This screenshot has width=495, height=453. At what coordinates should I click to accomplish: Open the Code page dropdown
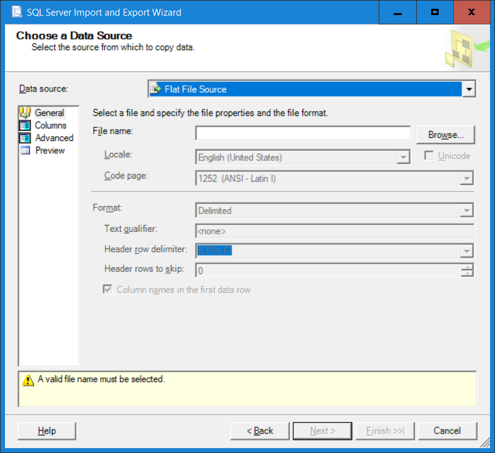coord(466,179)
